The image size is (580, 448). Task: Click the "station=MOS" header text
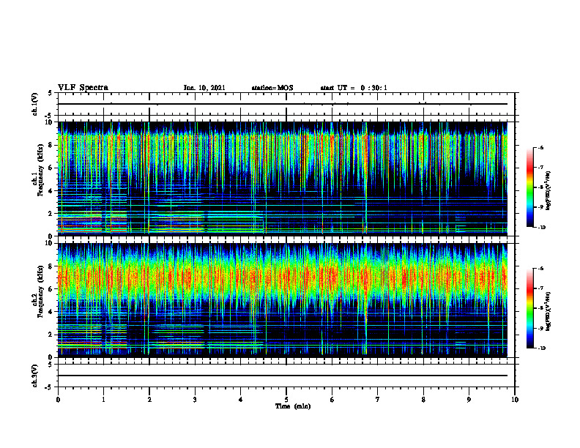272,88
